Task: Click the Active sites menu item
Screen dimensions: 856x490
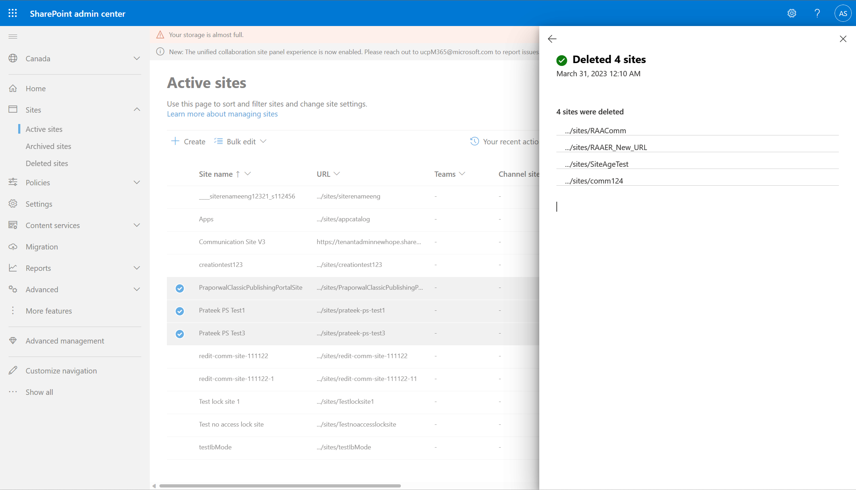Action: (x=44, y=129)
